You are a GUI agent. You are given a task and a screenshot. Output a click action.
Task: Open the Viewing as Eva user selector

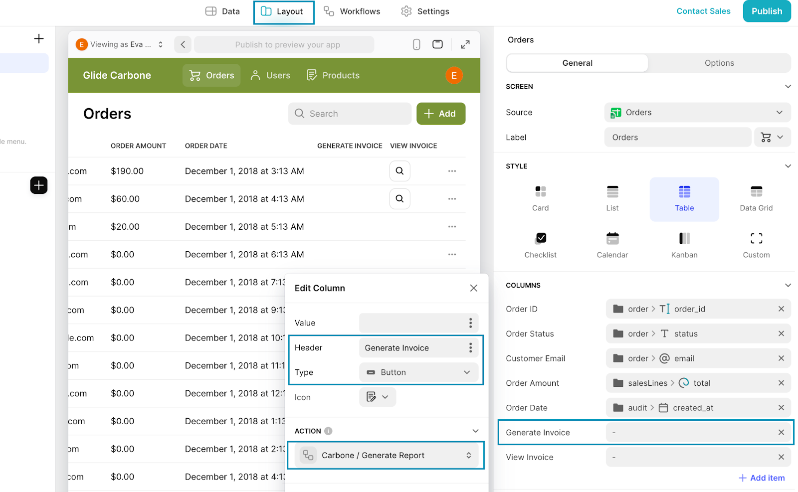click(120, 44)
